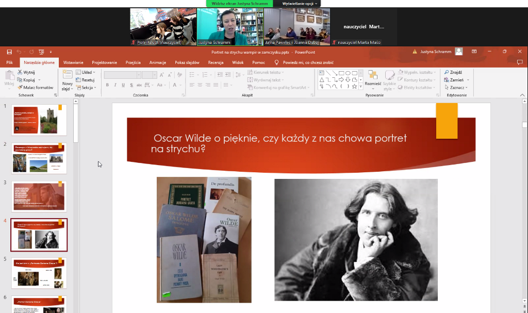Select the star shape in shapes gallery
This screenshot has width=528, height=313.
pos(355,87)
